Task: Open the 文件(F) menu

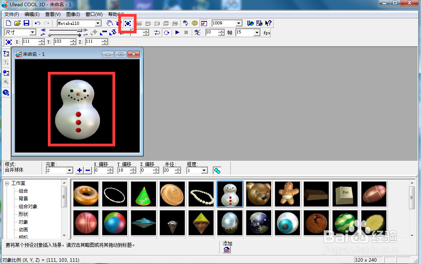Action: 12,14
